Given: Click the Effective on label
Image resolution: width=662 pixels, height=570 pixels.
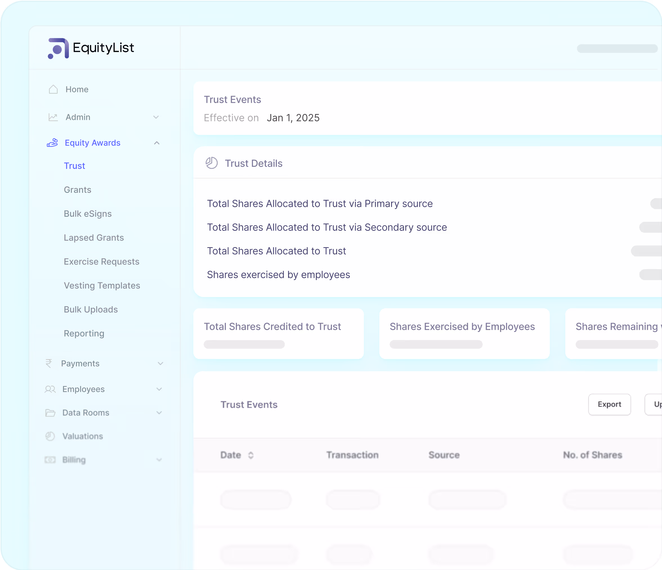Looking at the screenshot, I should coord(231,118).
